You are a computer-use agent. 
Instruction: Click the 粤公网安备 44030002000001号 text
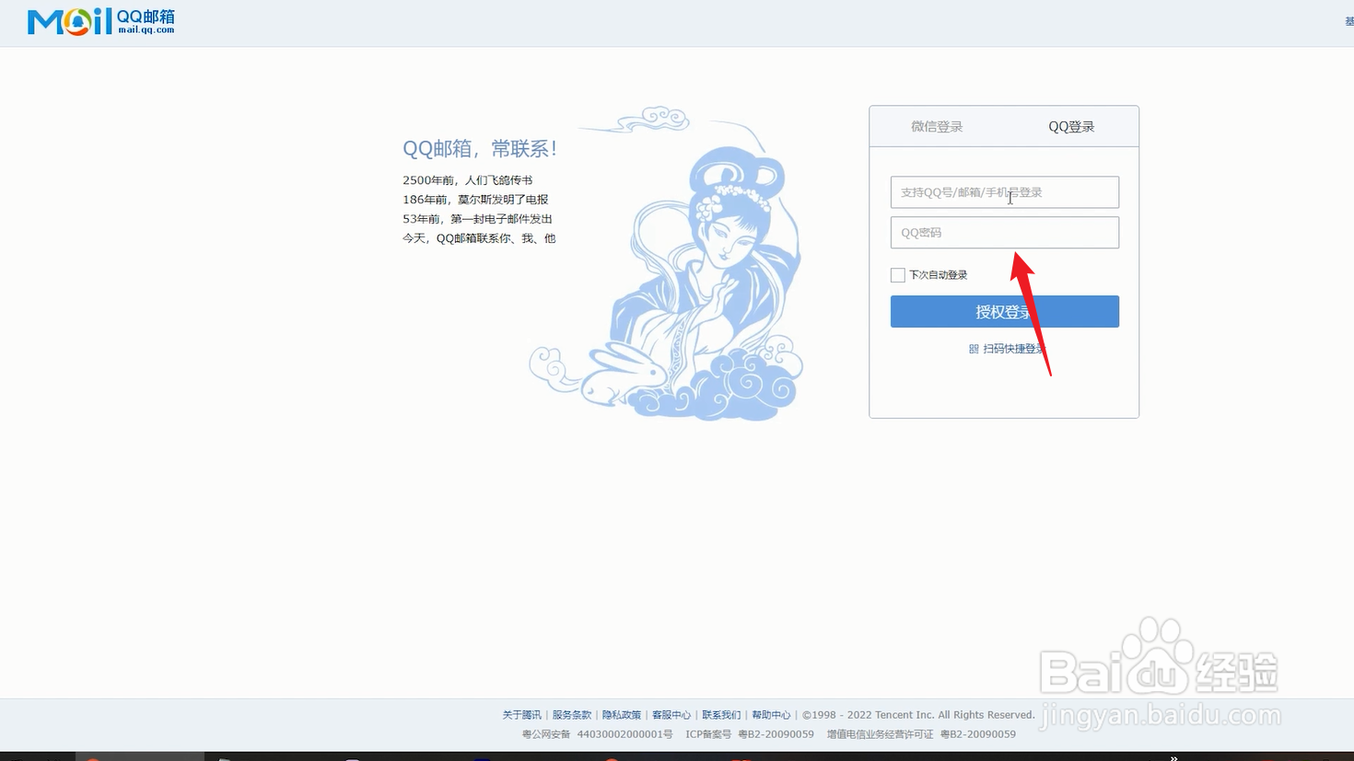tap(598, 734)
